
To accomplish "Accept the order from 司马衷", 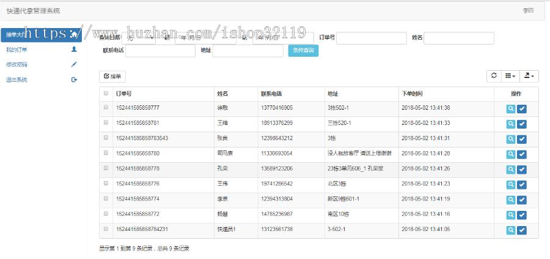I will [522, 154].
